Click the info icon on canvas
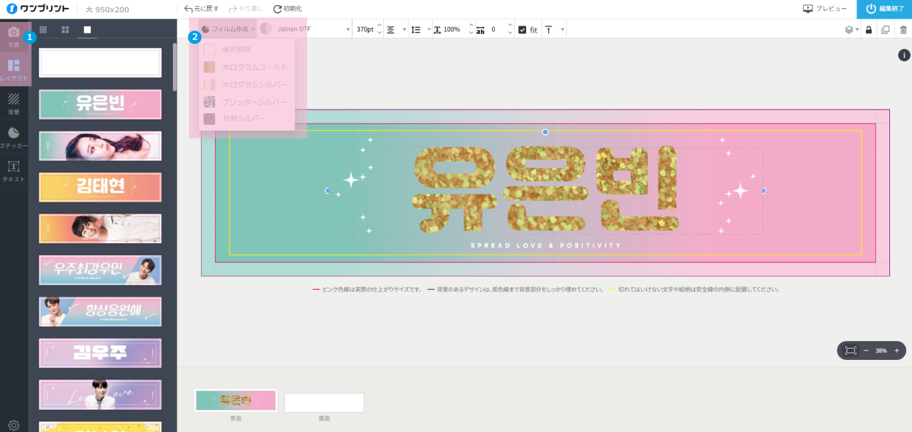This screenshot has width=912, height=432. point(904,55)
